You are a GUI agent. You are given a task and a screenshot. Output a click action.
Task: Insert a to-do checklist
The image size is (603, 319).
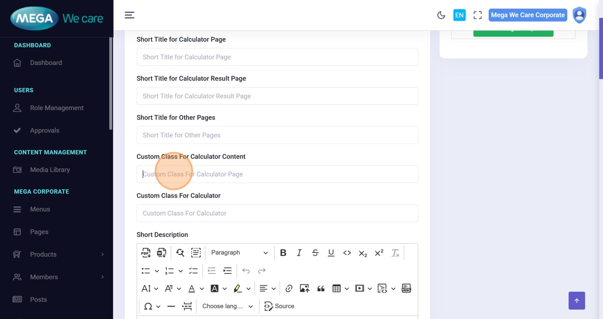[193, 271]
